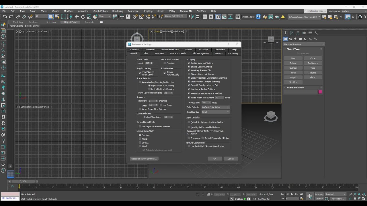367x206 pixels.
Task: Click the magenta object color swatch
Action: point(320,92)
